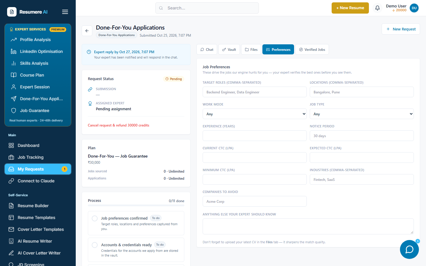Open Skills Analysis in sidebar
This screenshot has height=266, width=426.
(38, 63)
